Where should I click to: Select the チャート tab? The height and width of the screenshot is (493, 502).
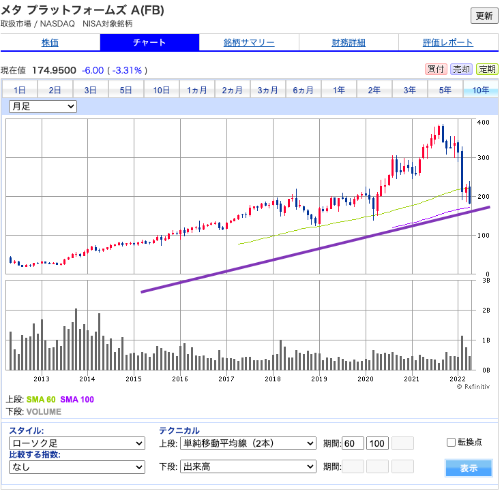pyautogui.click(x=149, y=42)
